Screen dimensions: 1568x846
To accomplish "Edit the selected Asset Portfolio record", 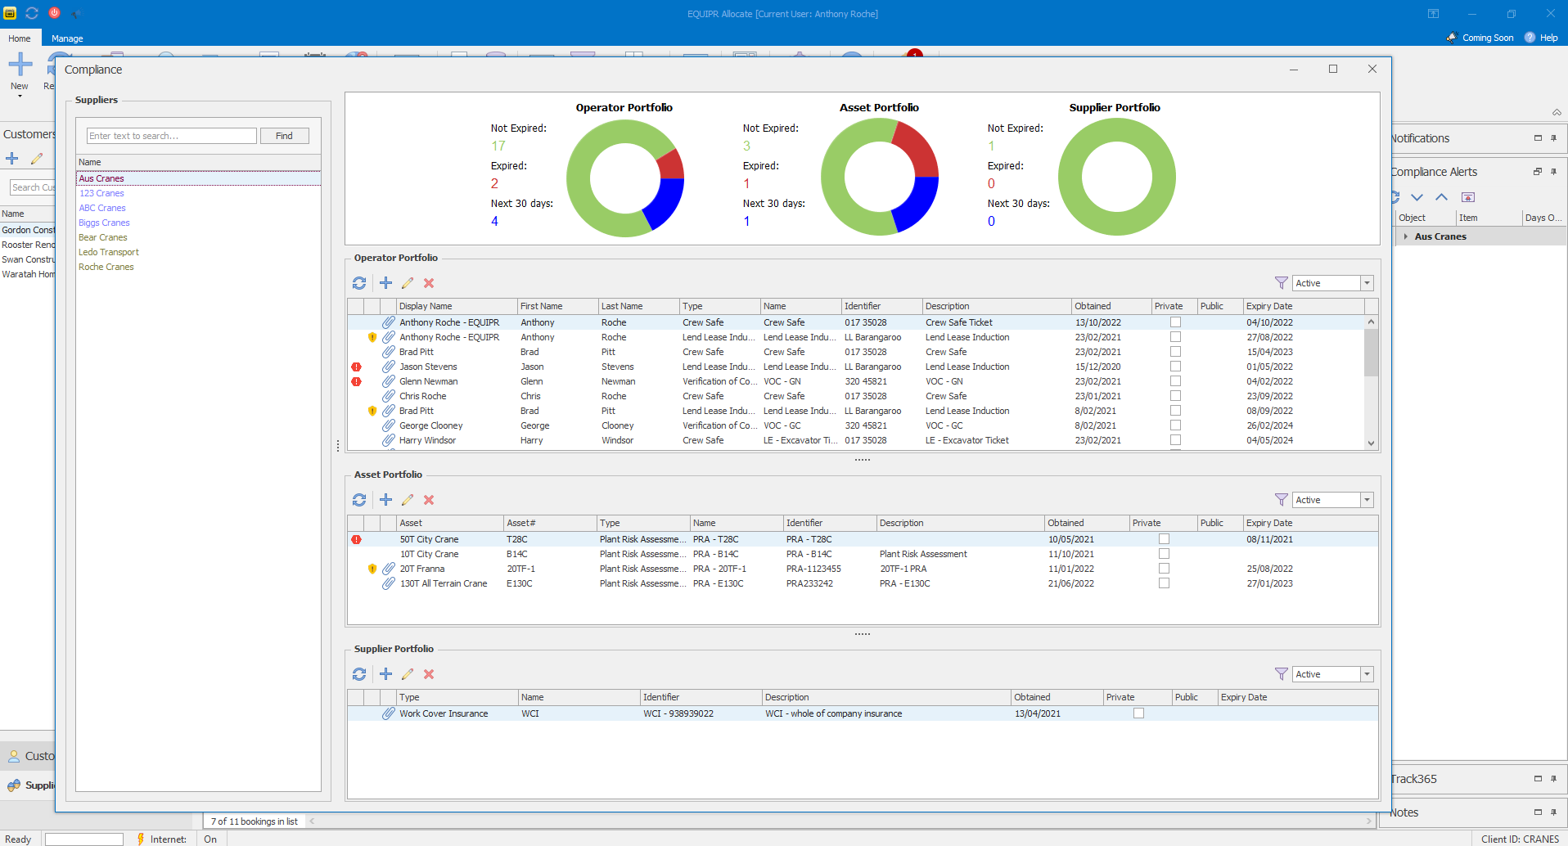I will click(x=408, y=499).
